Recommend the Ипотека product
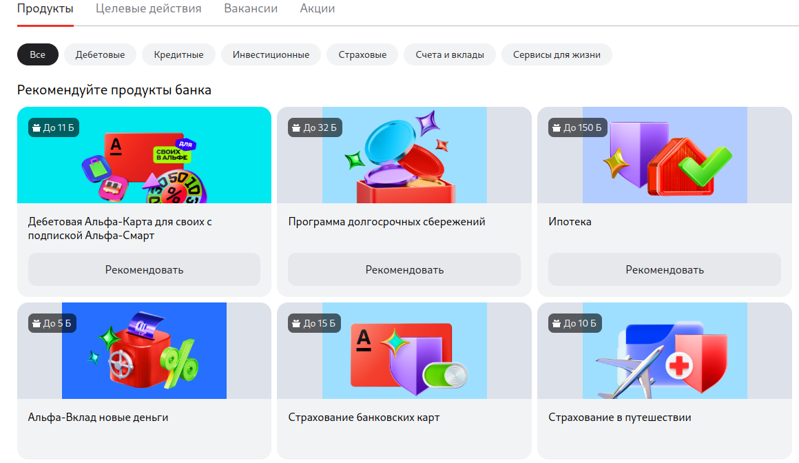The height and width of the screenshot is (463, 799). (x=665, y=270)
